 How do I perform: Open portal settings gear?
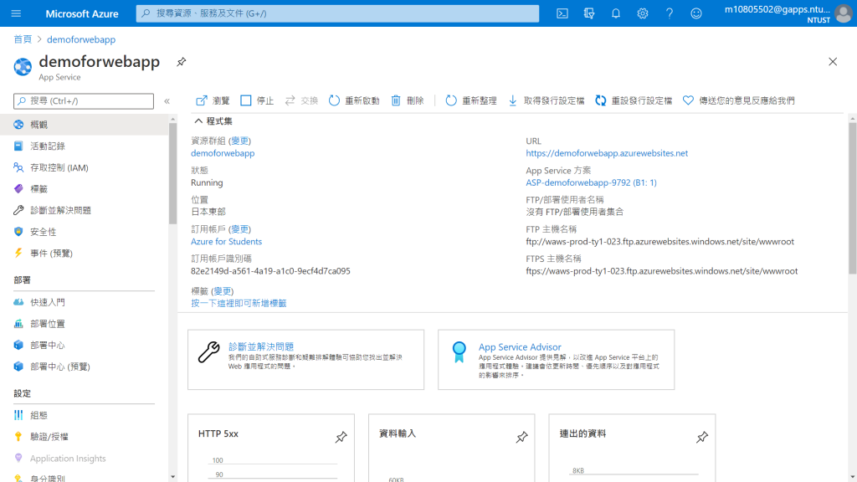642,13
